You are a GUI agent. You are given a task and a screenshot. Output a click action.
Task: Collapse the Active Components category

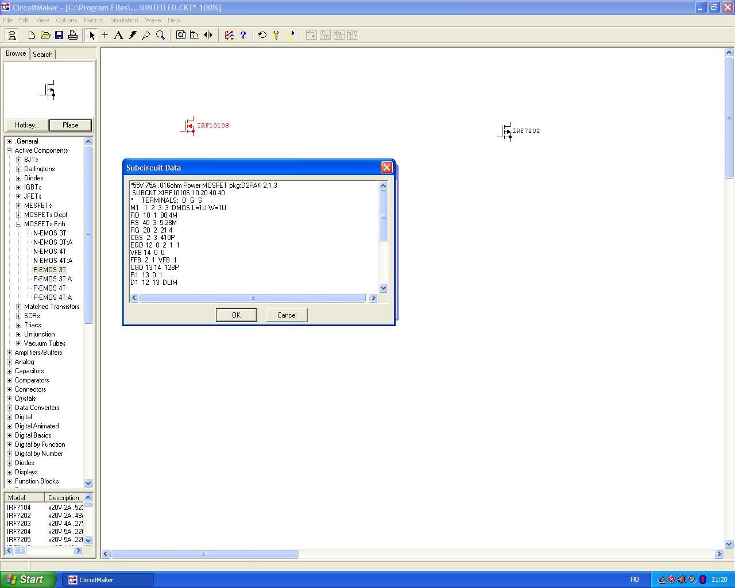point(10,150)
